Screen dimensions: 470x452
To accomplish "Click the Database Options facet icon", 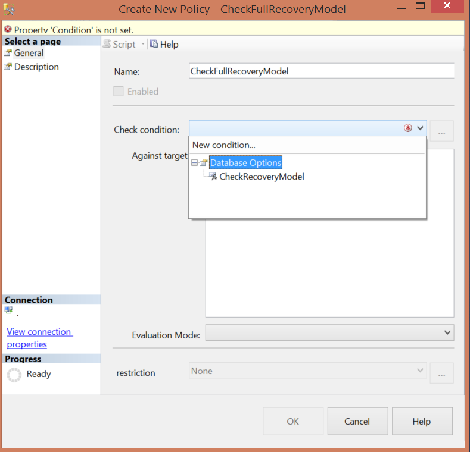I will pyautogui.click(x=204, y=162).
